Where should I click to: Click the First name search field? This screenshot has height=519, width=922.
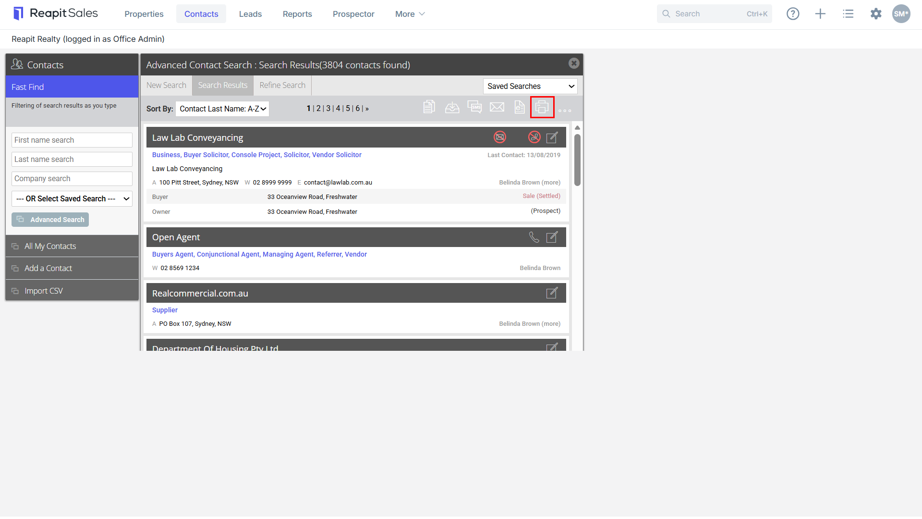click(72, 140)
